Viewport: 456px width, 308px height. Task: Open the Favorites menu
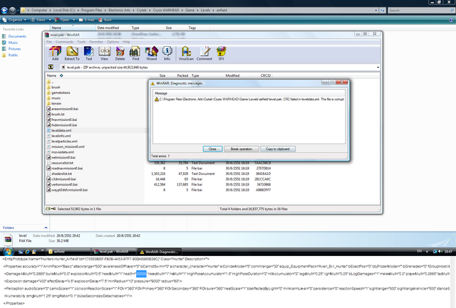click(x=96, y=42)
